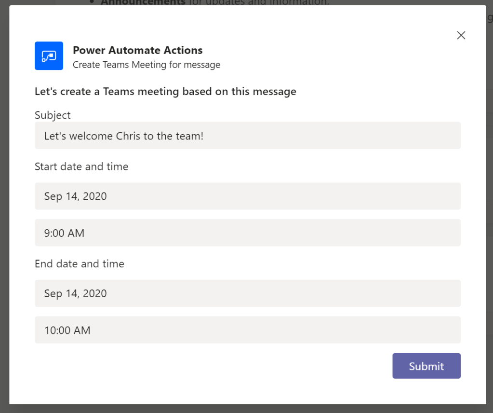Click the "AM" portion of the end time
This screenshot has width=493, height=413.
[82, 330]
